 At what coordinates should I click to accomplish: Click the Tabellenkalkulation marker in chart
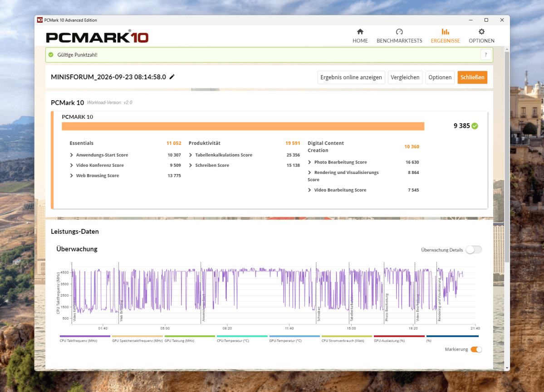tap(352, 307)
